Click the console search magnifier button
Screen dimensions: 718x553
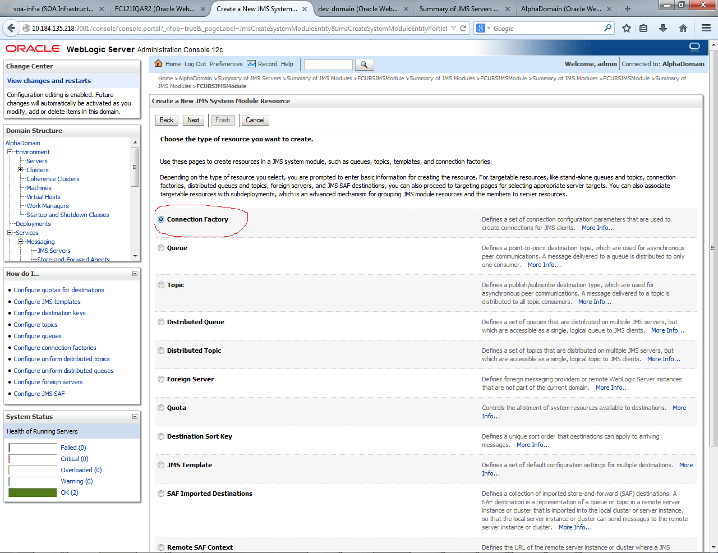tap(364, 64)
